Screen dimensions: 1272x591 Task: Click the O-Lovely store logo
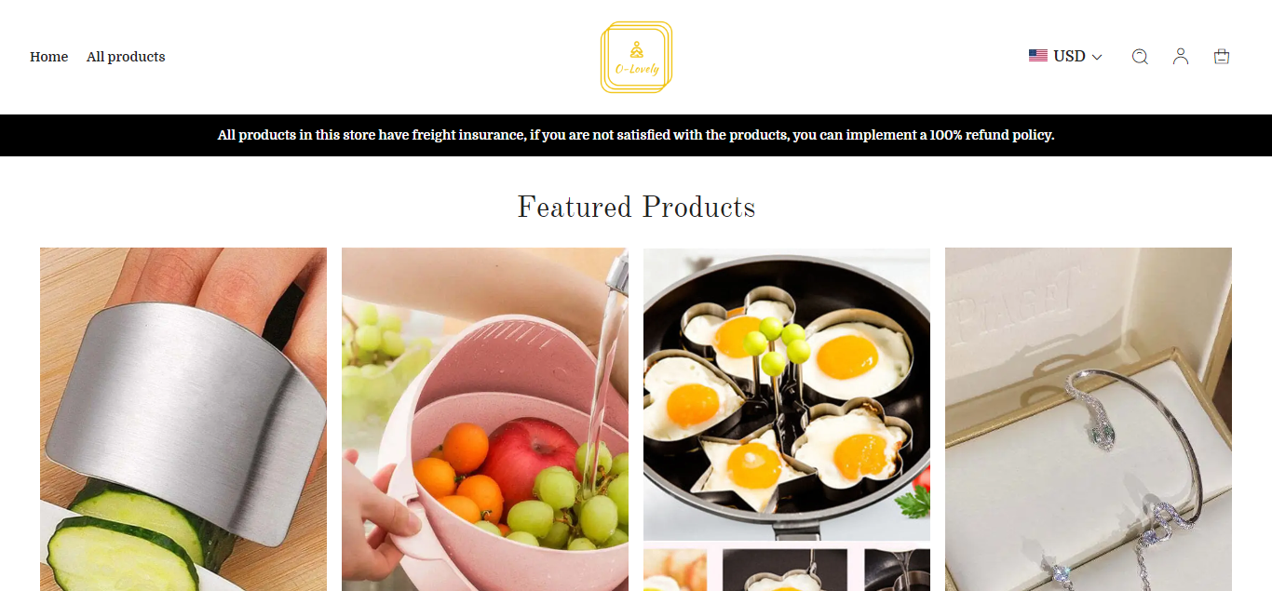point(636,57)
